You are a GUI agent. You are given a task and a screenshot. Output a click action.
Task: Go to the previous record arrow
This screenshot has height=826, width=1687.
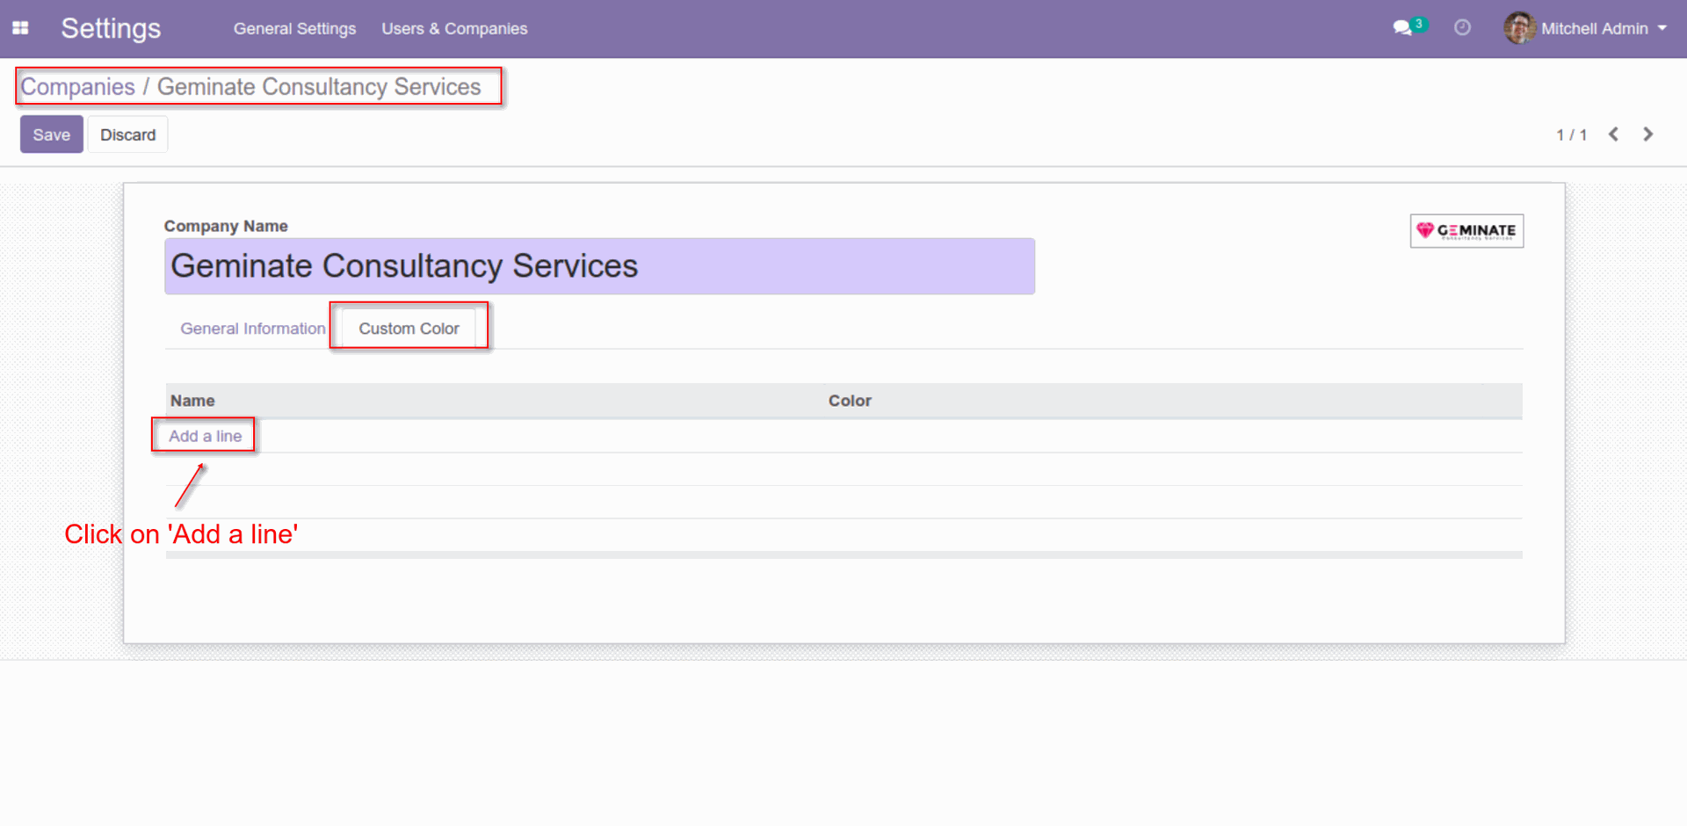pyautogui.click(x=1614, y=134)
